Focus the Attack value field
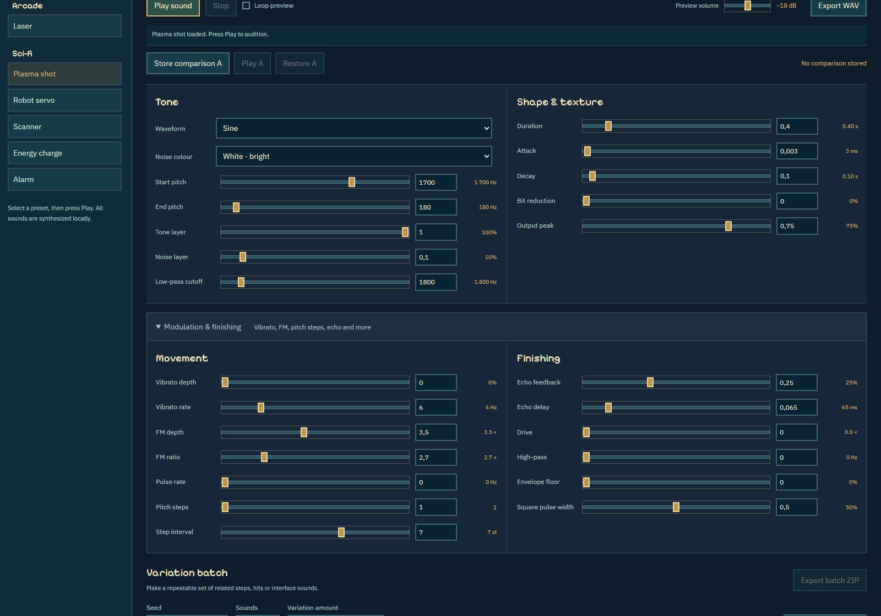881x616 pixels. 797,151
